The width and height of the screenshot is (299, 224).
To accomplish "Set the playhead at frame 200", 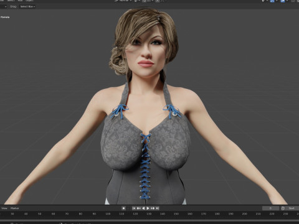I will pos(244,214).
